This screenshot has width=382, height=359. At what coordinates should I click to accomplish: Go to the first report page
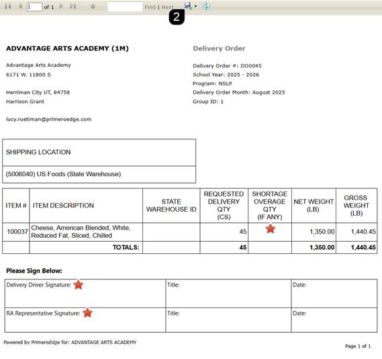pyautogui.click(x=8, y=6)
